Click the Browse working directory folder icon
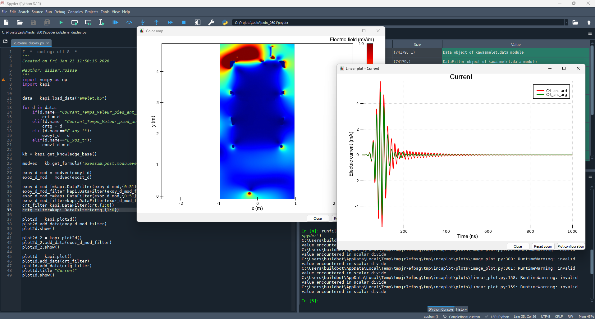The image size is (595, 319). point(575,22)
